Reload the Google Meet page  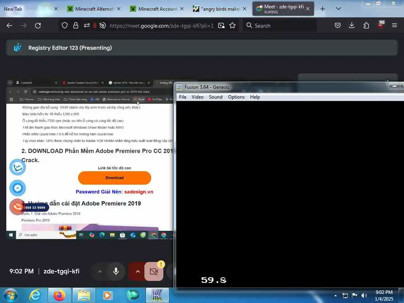38,26
